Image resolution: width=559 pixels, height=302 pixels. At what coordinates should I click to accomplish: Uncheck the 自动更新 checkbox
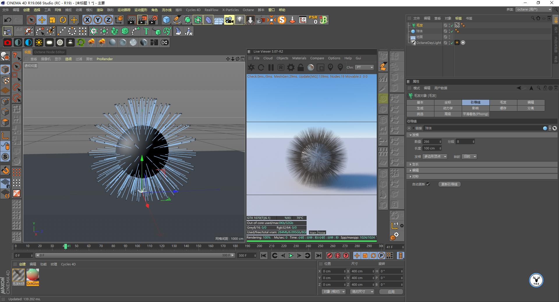(x=428, y=184)
